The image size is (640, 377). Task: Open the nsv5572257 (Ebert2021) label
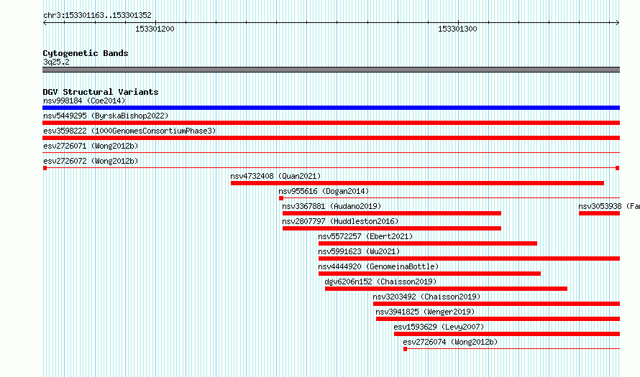tap(365, 236)
